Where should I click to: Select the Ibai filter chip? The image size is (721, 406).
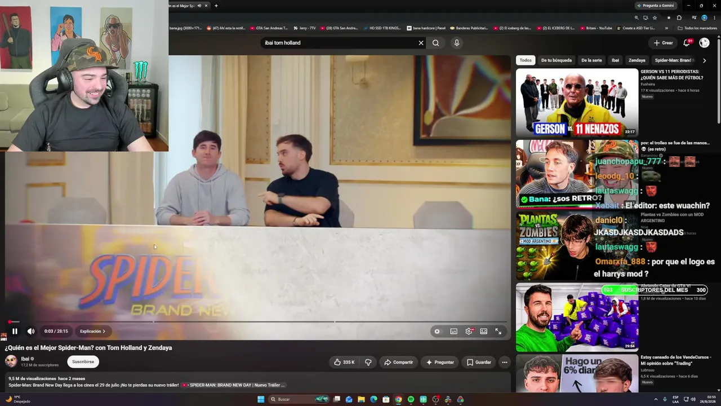point(615,60)
